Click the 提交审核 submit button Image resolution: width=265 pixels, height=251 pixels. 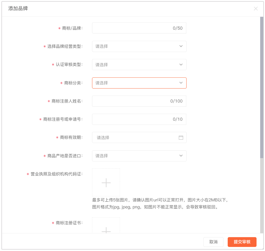pyautogui.click(x=242, y=242)
